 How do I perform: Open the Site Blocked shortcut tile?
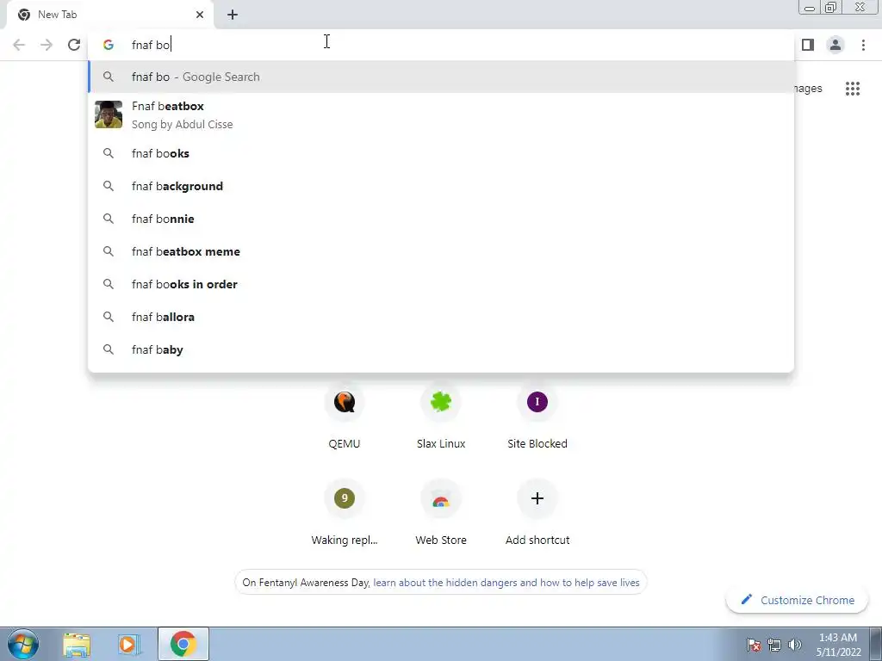tap(537, 417)
